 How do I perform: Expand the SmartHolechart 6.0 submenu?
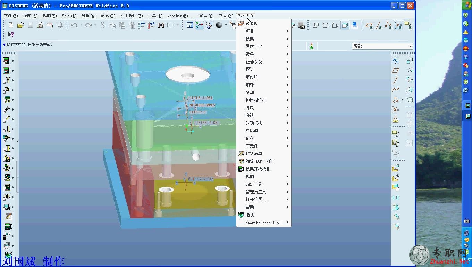pyautogui.click(x=264, y=222)
